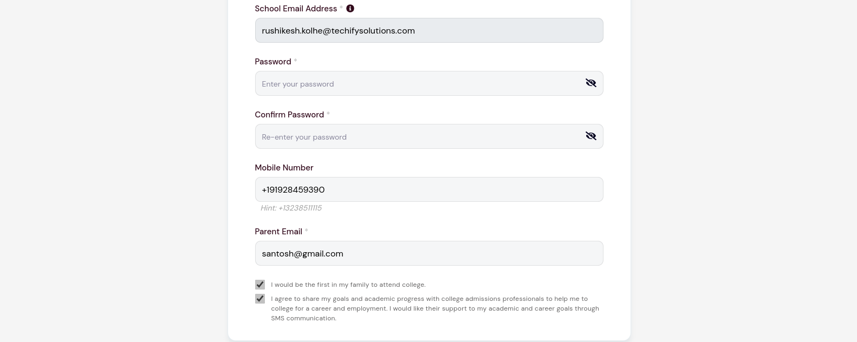Click the Mobile Number label
The height and width of the screenshot is (342, 857).
click(x=284, y=168)
